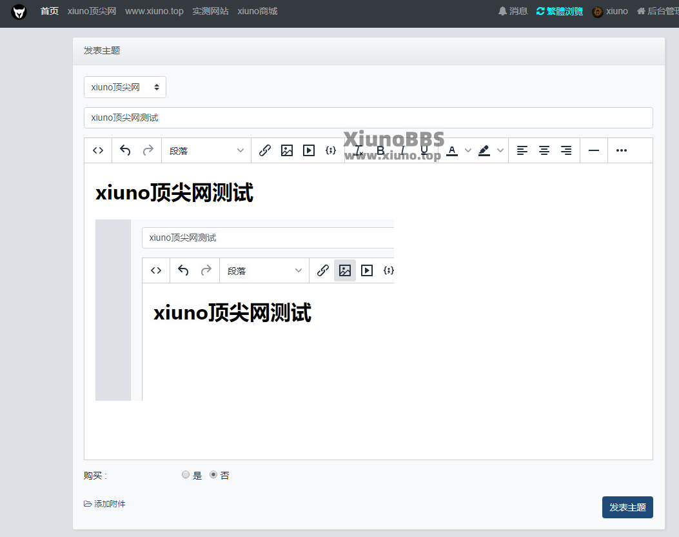Click the heading text xiuno顶尖网测试 in the editor

coord(174,192)
